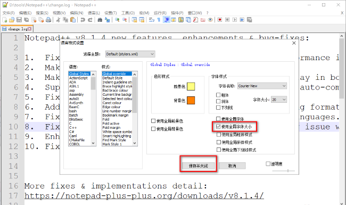Open the 字体大小 font size dropdown

[x=279, y=100]
